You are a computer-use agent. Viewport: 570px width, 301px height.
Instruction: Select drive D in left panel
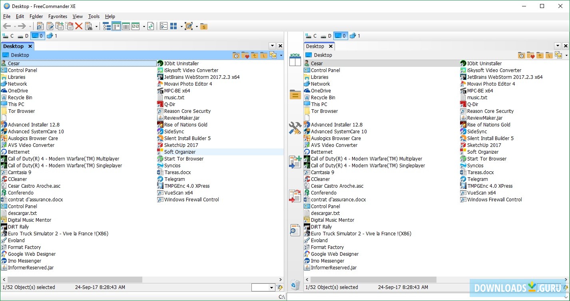(23, 36)
